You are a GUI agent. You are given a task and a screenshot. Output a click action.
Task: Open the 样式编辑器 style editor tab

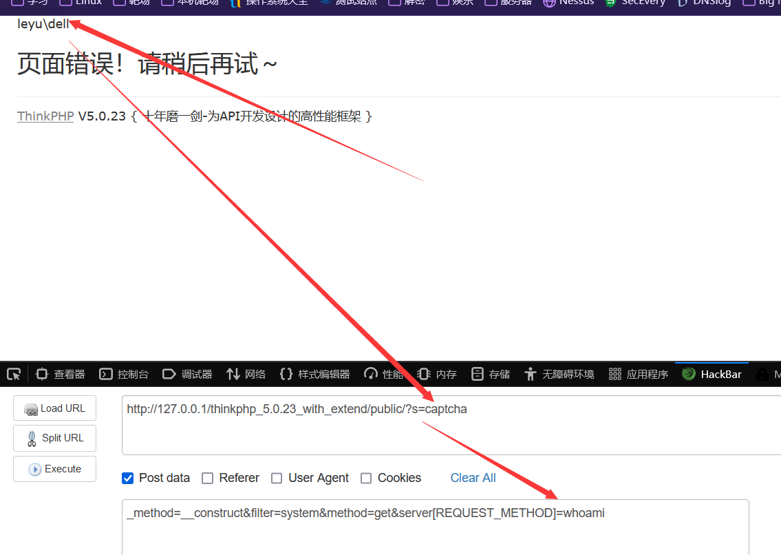314,374
